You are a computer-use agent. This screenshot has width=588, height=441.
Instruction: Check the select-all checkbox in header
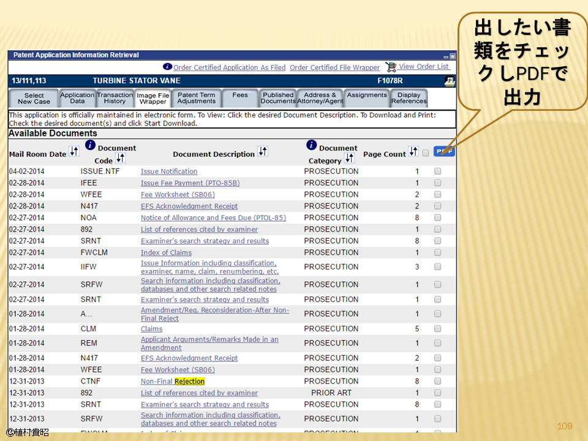point(425,153)
